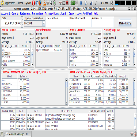The height and width of the screenshot is (137, 137).
Task: Select transaction 13702 Credit card bill row
Action: [x=58, y=122]
